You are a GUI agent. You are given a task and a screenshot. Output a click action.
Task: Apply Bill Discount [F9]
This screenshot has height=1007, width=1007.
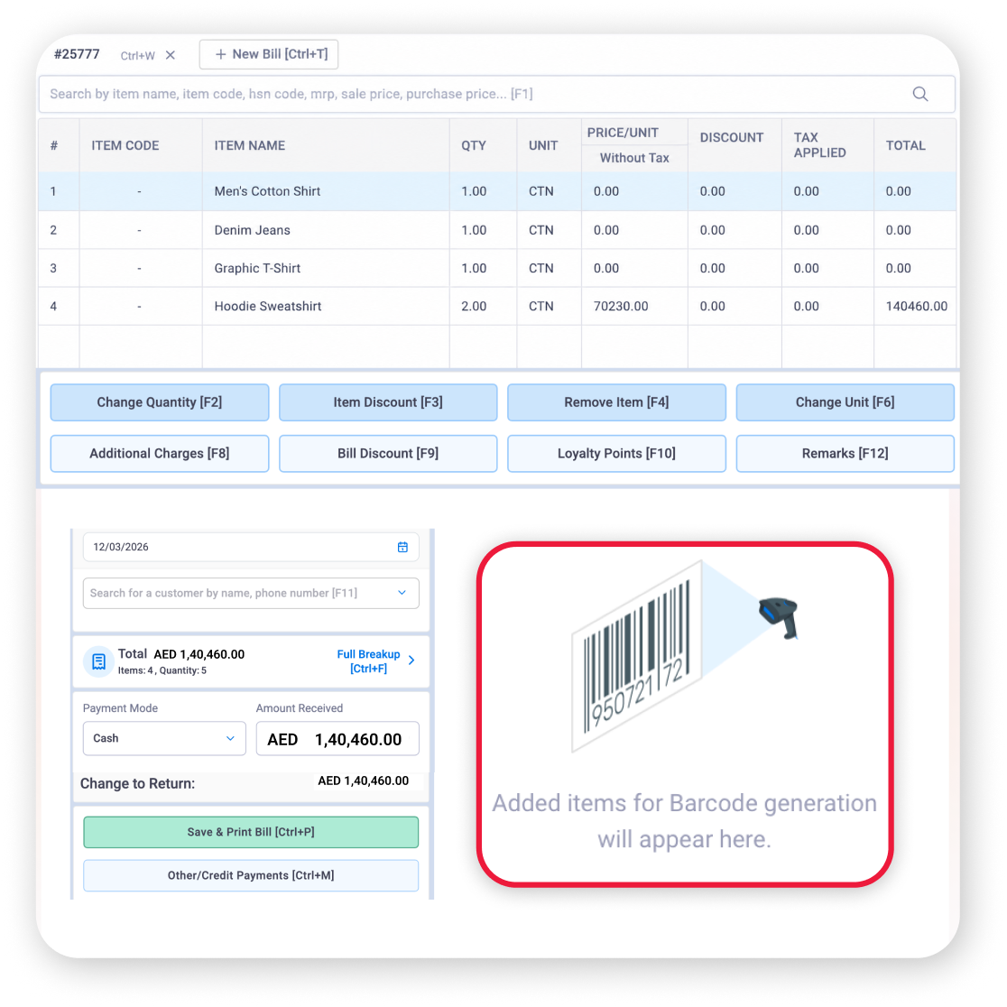click(388, 453)
